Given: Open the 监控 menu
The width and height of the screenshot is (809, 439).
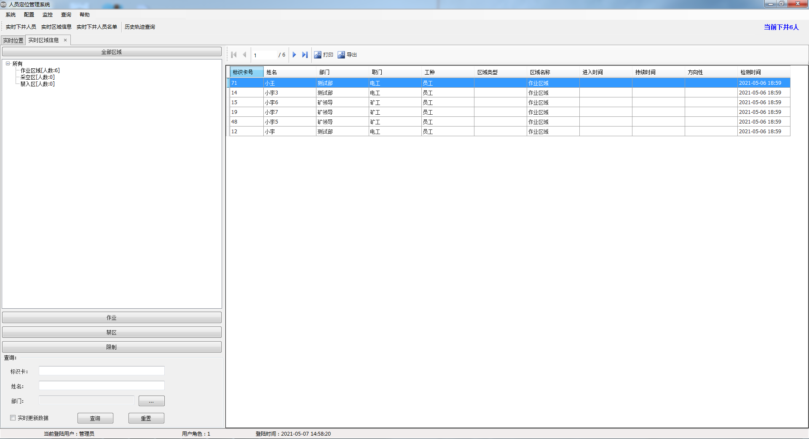Looking at the screenshot, I should point(47,15).
